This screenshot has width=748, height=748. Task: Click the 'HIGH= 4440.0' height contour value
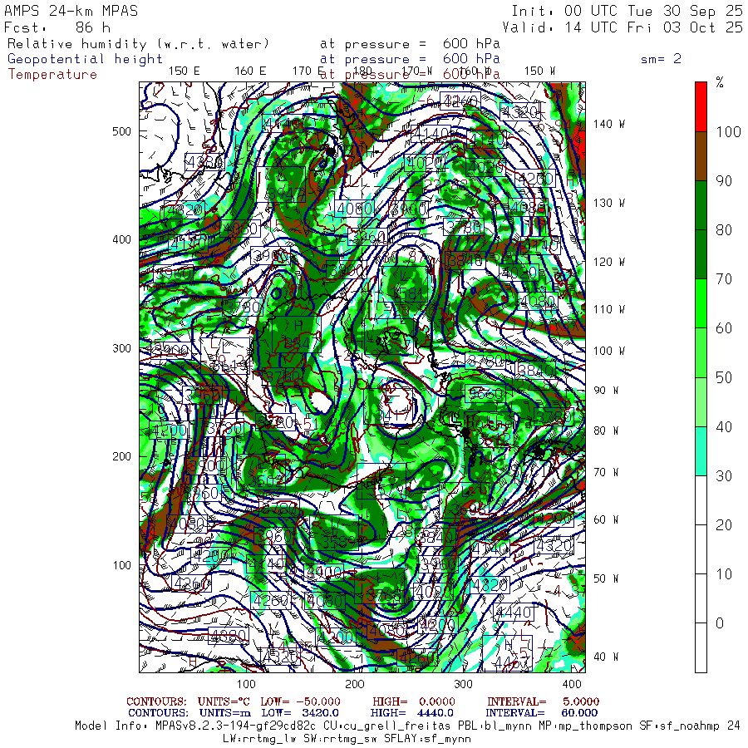pyautogui.click(x=411, y=713)
